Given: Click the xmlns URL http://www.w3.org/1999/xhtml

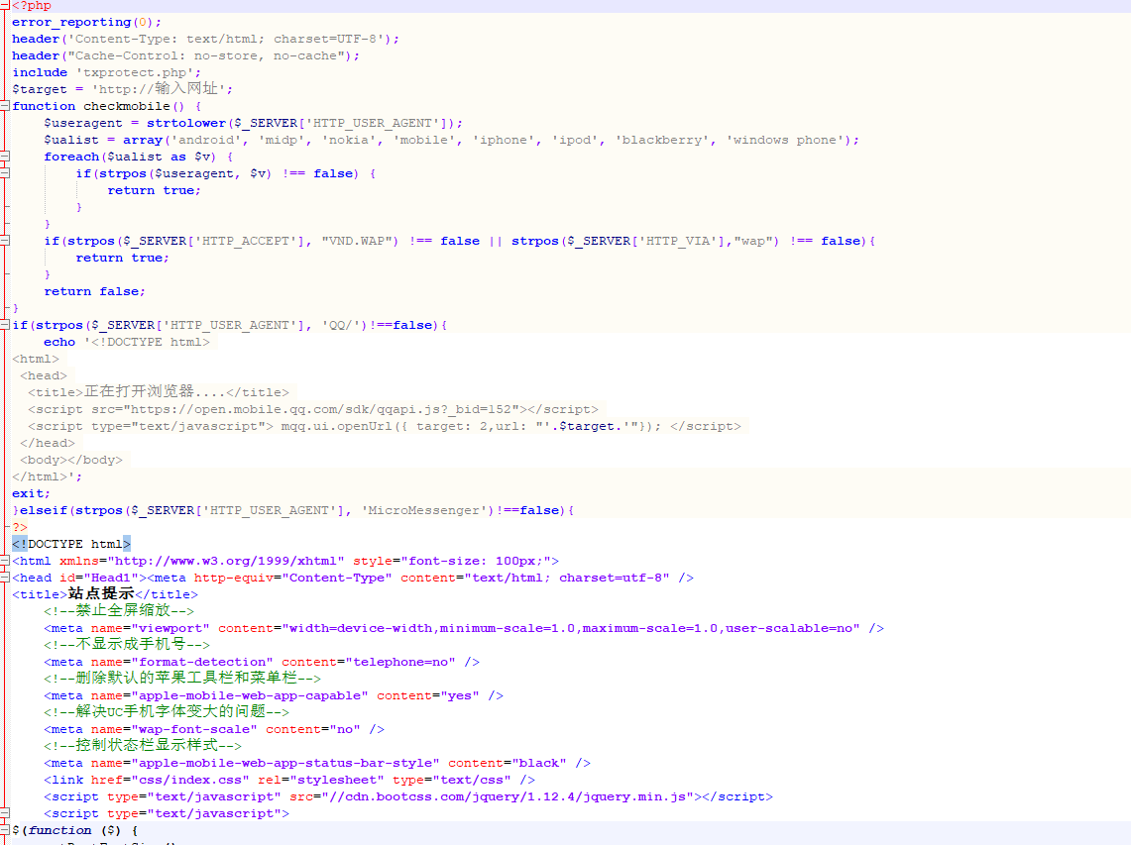Looking at the screenshot, I should (x=225, y=561).
